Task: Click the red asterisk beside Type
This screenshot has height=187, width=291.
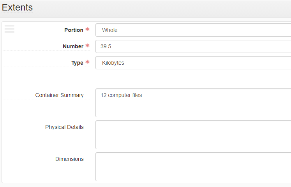Action: (x=87, y=62)
